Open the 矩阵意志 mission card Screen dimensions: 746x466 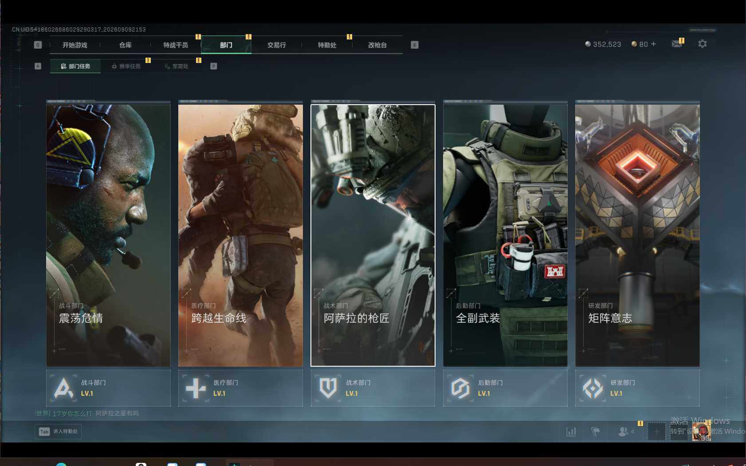coord(637,235)
